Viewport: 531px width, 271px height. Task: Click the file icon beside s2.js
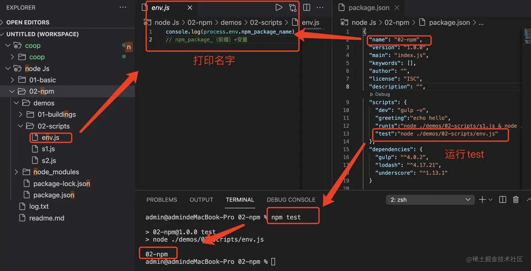coord(35,160)
